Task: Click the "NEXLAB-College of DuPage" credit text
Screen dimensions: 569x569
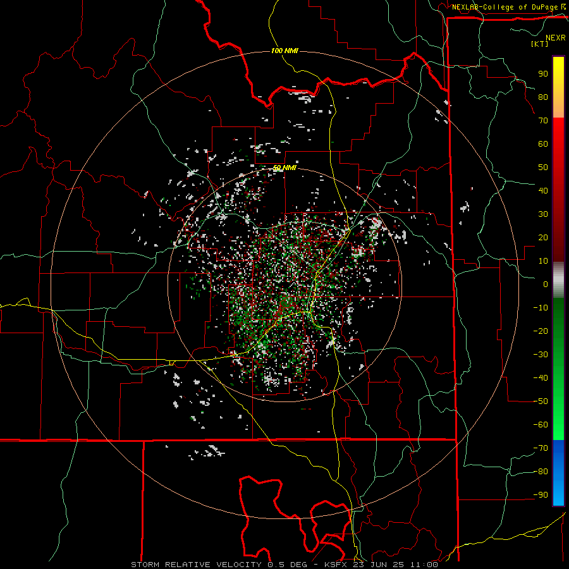Action: (x=505, y=7)
